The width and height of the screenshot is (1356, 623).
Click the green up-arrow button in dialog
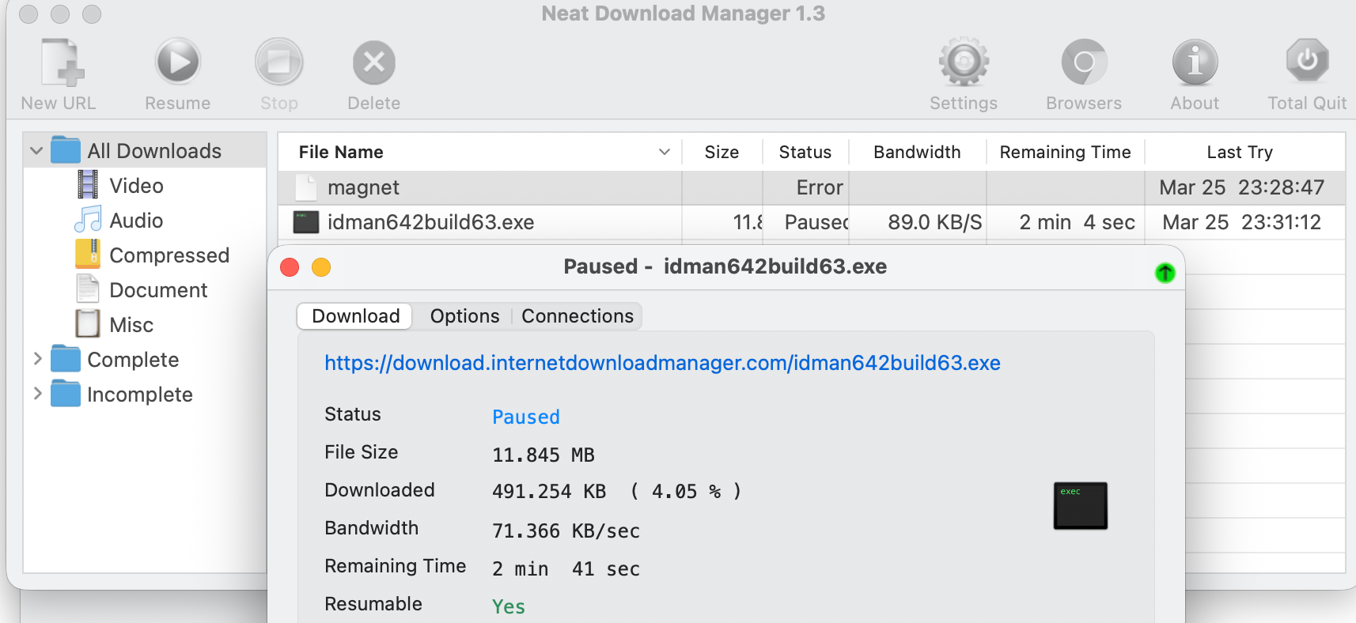point(1165,273)
